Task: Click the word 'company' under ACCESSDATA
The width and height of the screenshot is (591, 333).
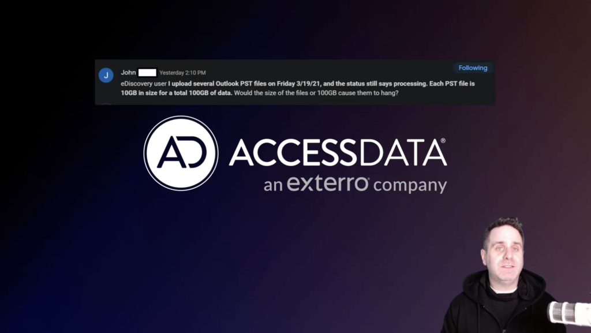Action: pos(410,185)
